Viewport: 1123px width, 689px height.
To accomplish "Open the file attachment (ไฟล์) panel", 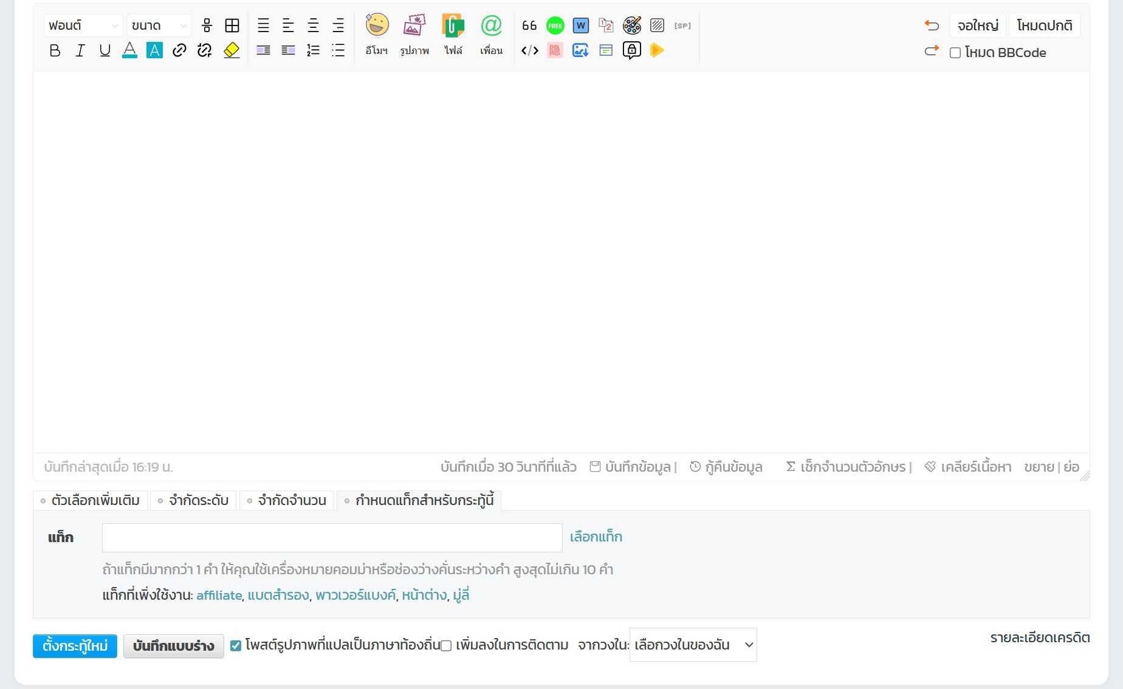I will tap(453, 35).
